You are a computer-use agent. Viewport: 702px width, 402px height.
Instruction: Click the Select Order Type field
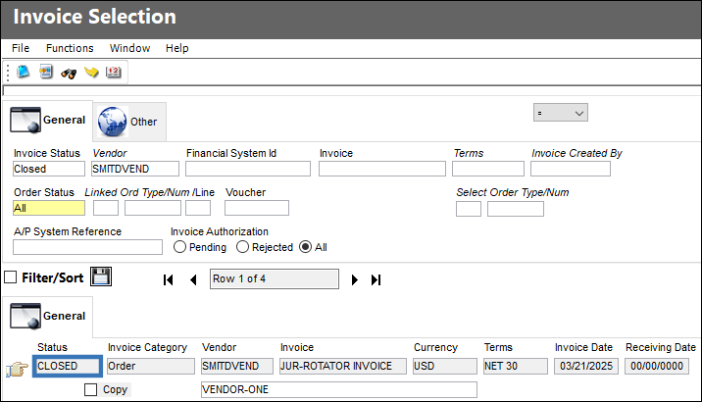click(469, 209)
